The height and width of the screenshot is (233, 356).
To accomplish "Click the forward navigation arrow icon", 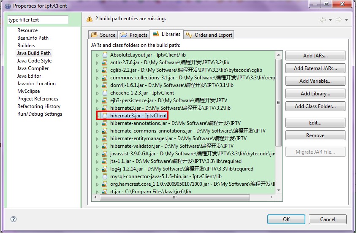I will coord(339,20).
